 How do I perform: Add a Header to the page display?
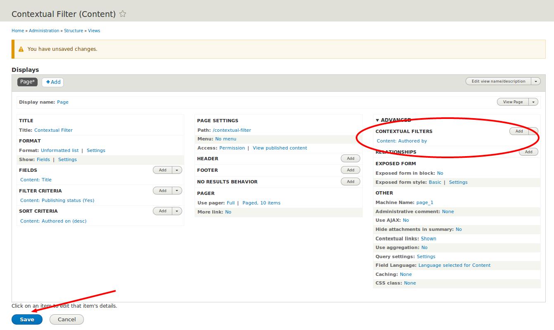[x=350, y=158]
